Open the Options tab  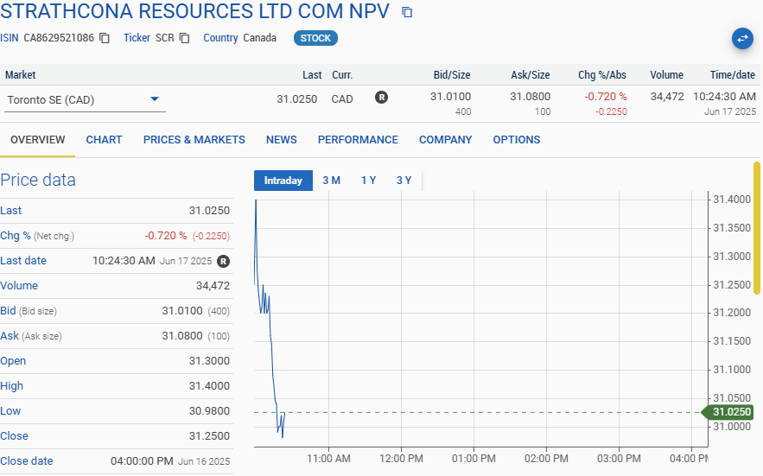(x=516, y=140)
